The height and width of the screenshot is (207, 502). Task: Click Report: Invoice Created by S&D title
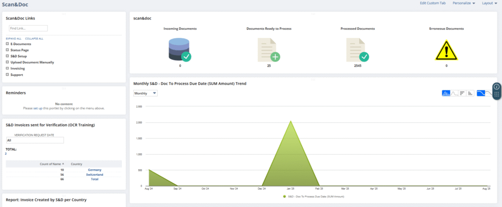46,200
